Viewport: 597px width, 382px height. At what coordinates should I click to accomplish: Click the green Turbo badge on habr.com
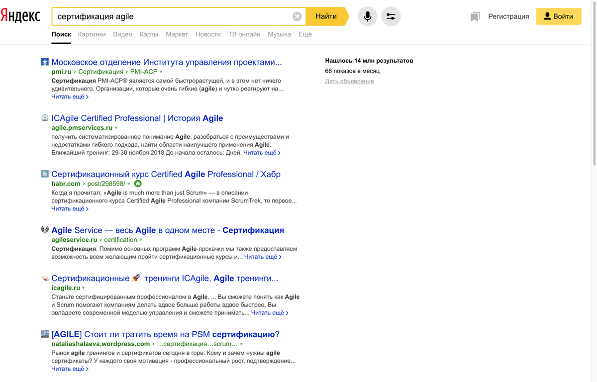pyautogui.click(x=138, y=184)
